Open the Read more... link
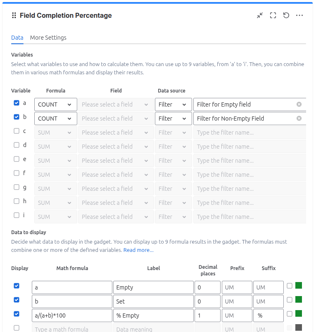Screen dimensions: 316x332 point(138,250)
